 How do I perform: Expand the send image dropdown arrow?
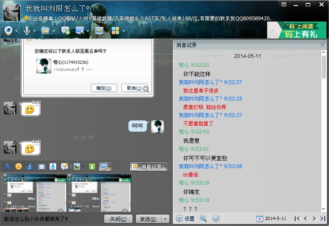[83, 167]
